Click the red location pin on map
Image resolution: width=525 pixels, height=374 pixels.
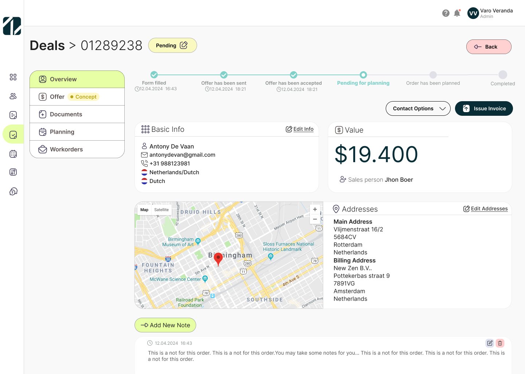[218, 259]
